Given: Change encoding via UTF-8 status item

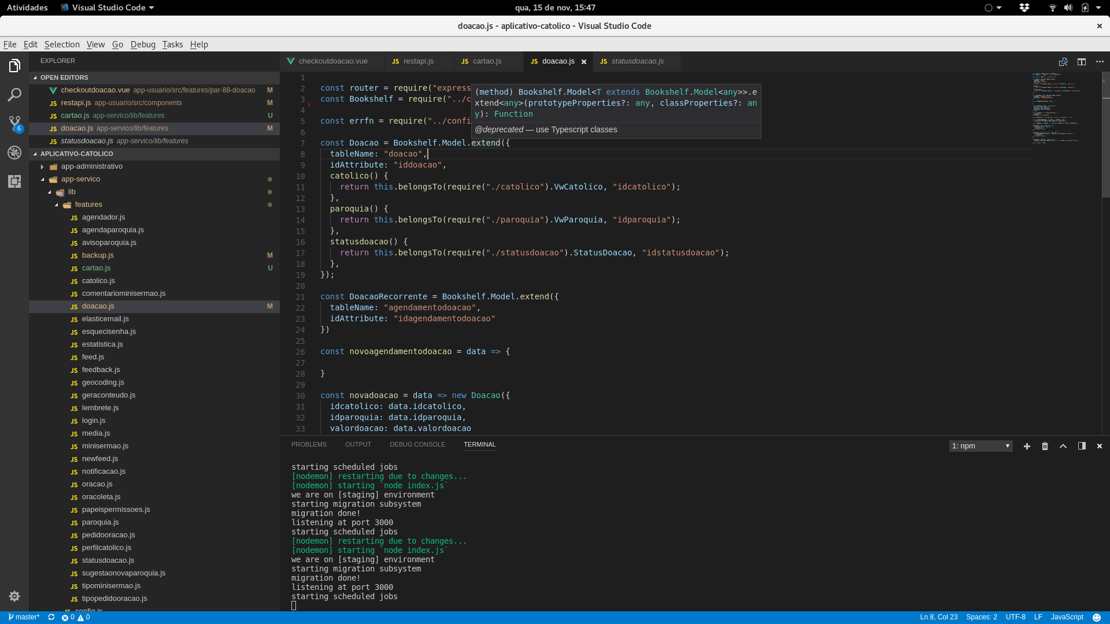Looking at the screenshot, I should point(1015,617).
